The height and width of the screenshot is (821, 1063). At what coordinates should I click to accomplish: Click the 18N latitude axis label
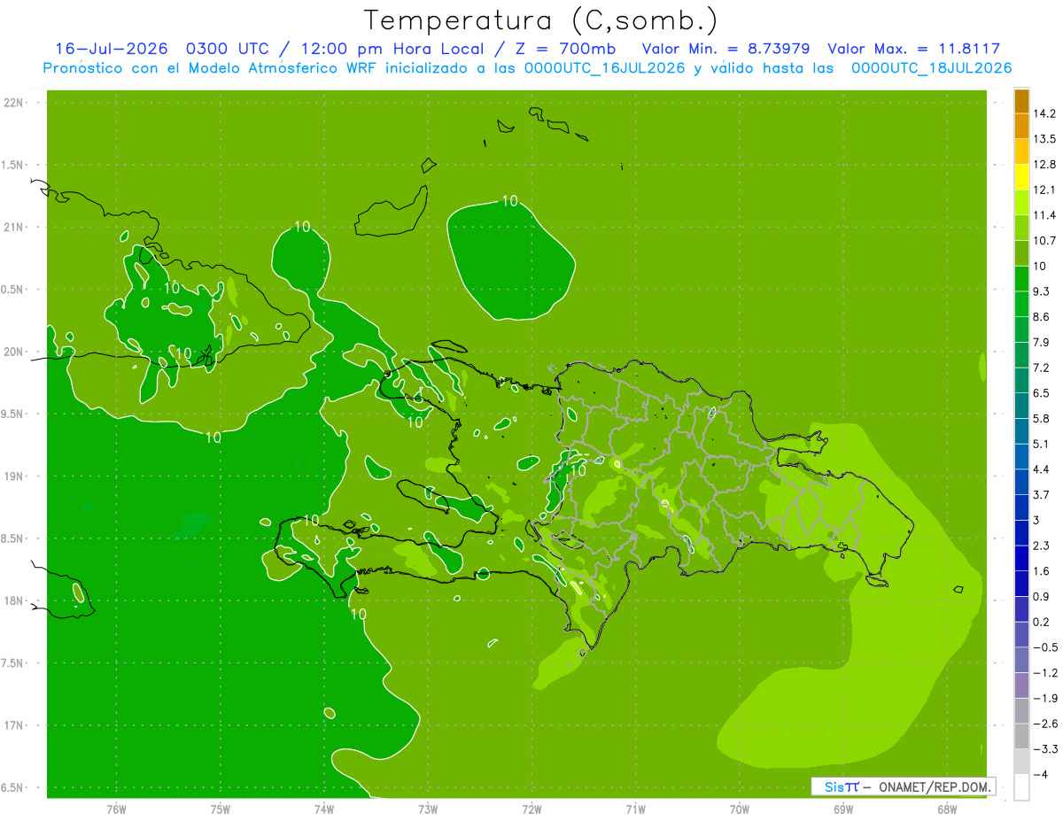14,601
